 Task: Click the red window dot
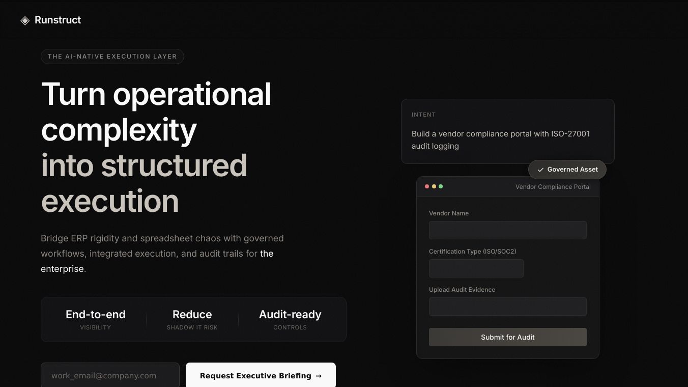point(427,186)
